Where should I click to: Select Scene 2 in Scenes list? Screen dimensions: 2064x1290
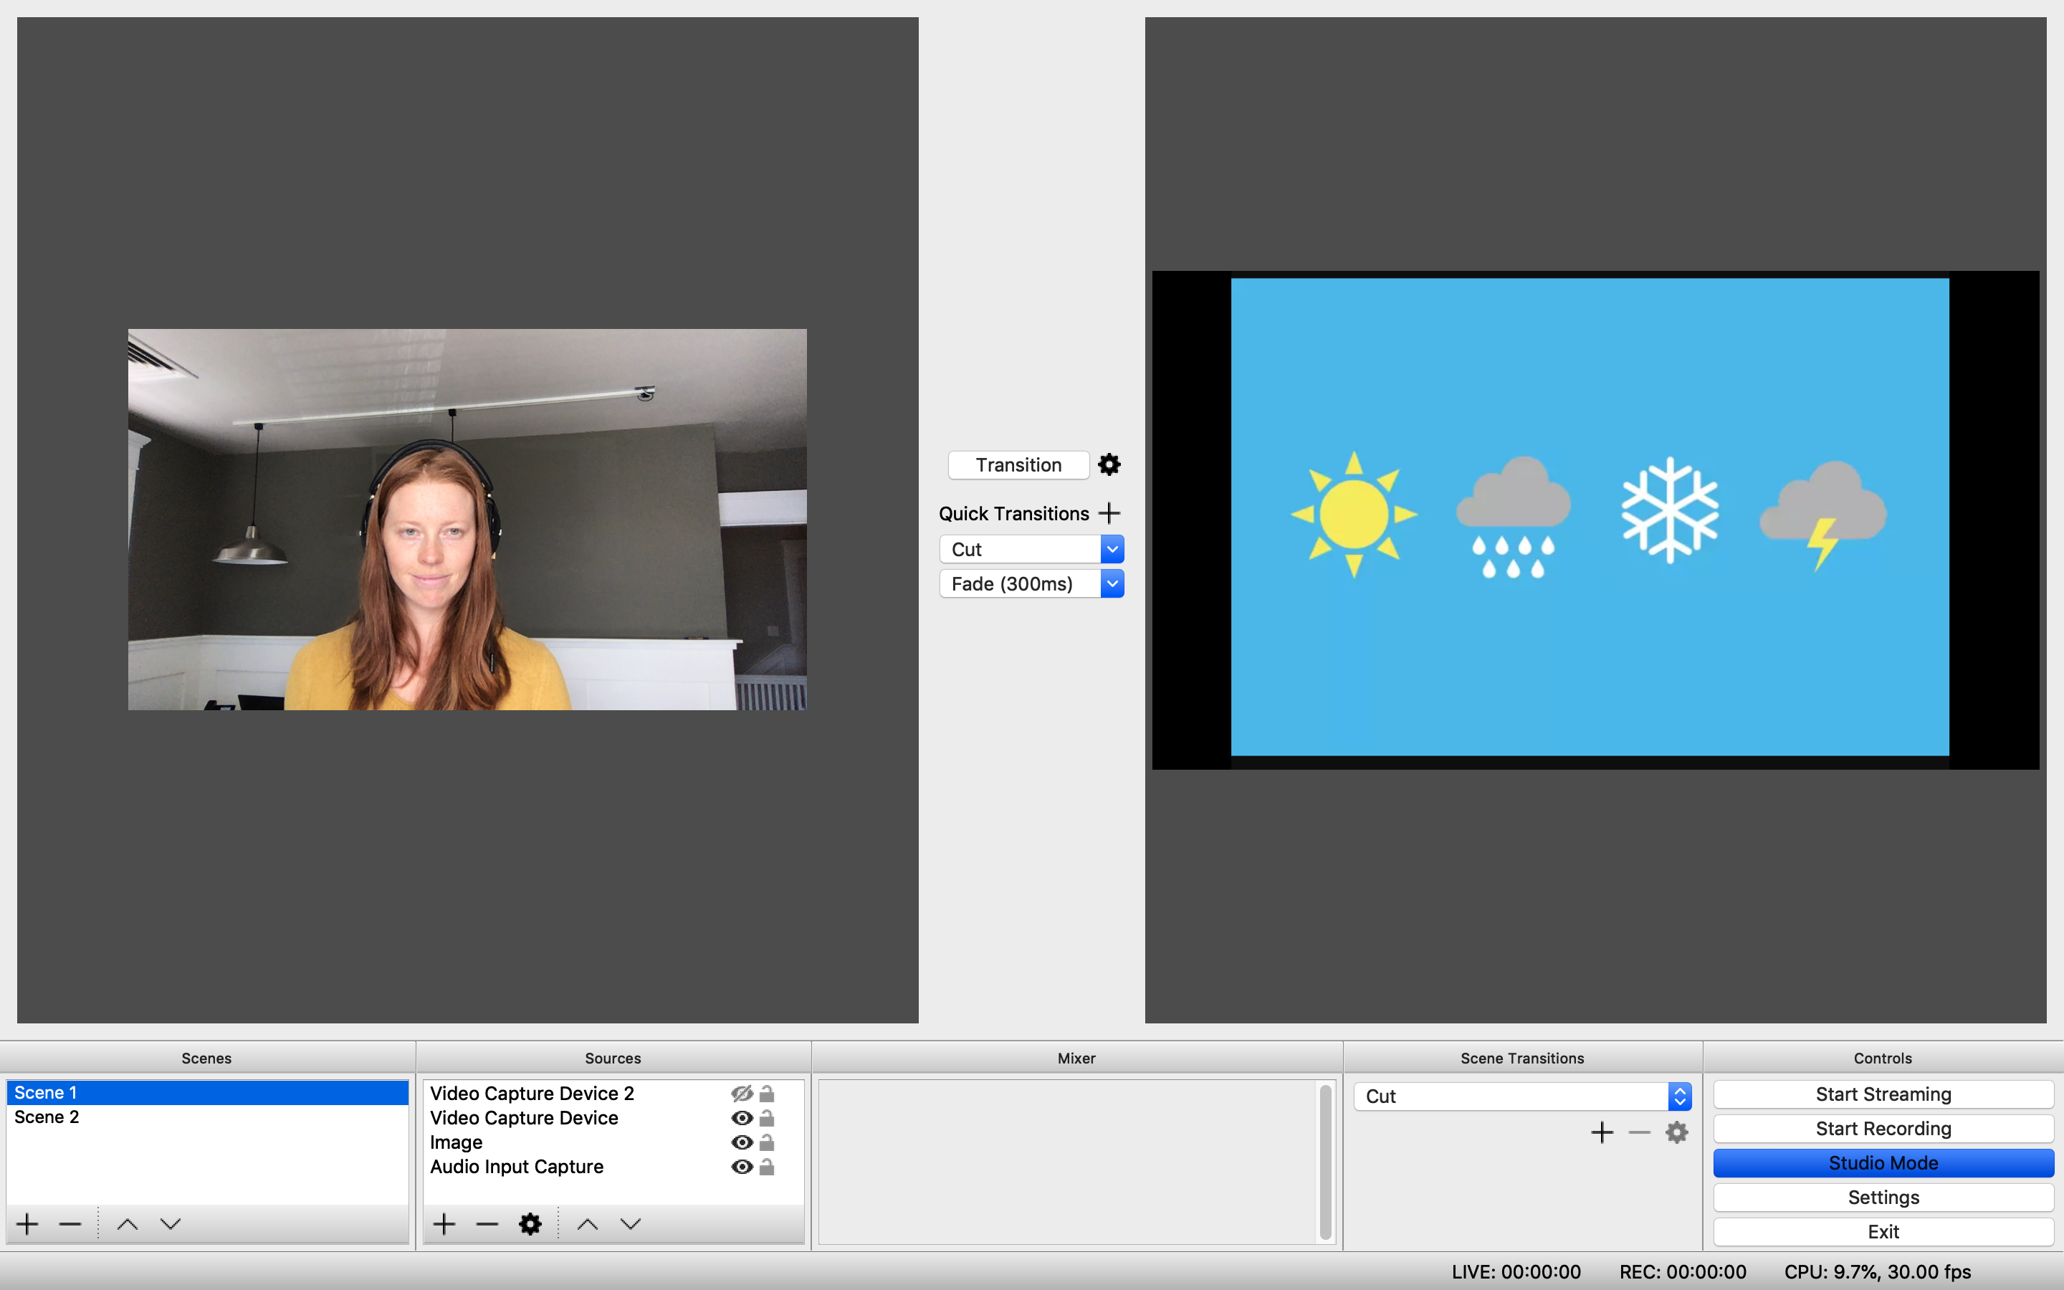[47, 1118]
